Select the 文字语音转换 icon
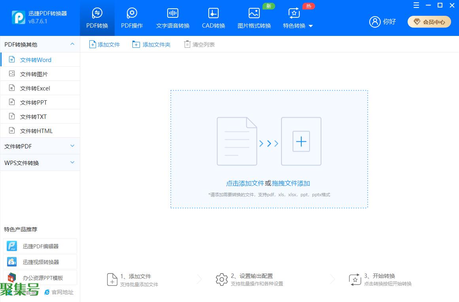 (x=172, y=13)
